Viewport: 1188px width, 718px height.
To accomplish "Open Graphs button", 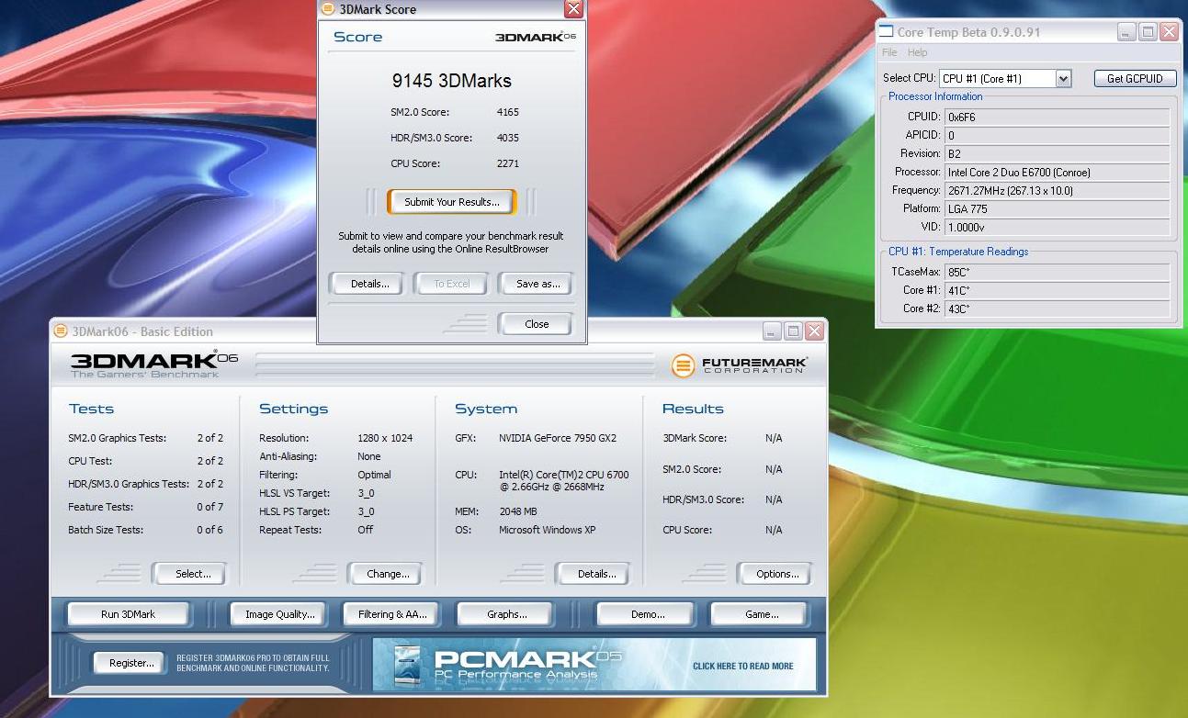I will pos(507,614).
